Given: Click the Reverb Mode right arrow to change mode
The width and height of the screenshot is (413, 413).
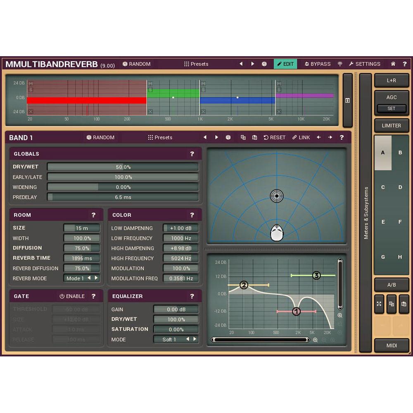Looking at the screenshot, I should pos(97,278).
